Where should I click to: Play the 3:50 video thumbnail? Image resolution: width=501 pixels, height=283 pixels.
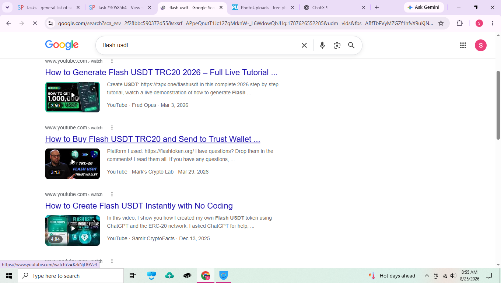73,97
